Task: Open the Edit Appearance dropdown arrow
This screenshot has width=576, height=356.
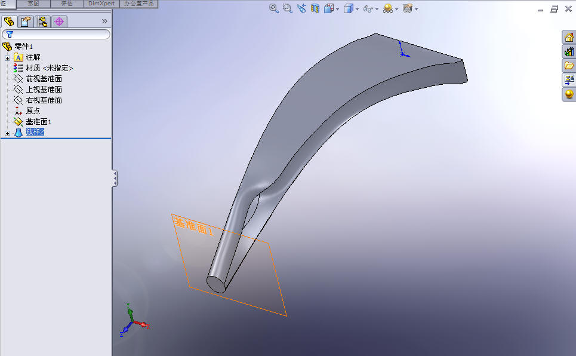Action: tap(396, 9)
